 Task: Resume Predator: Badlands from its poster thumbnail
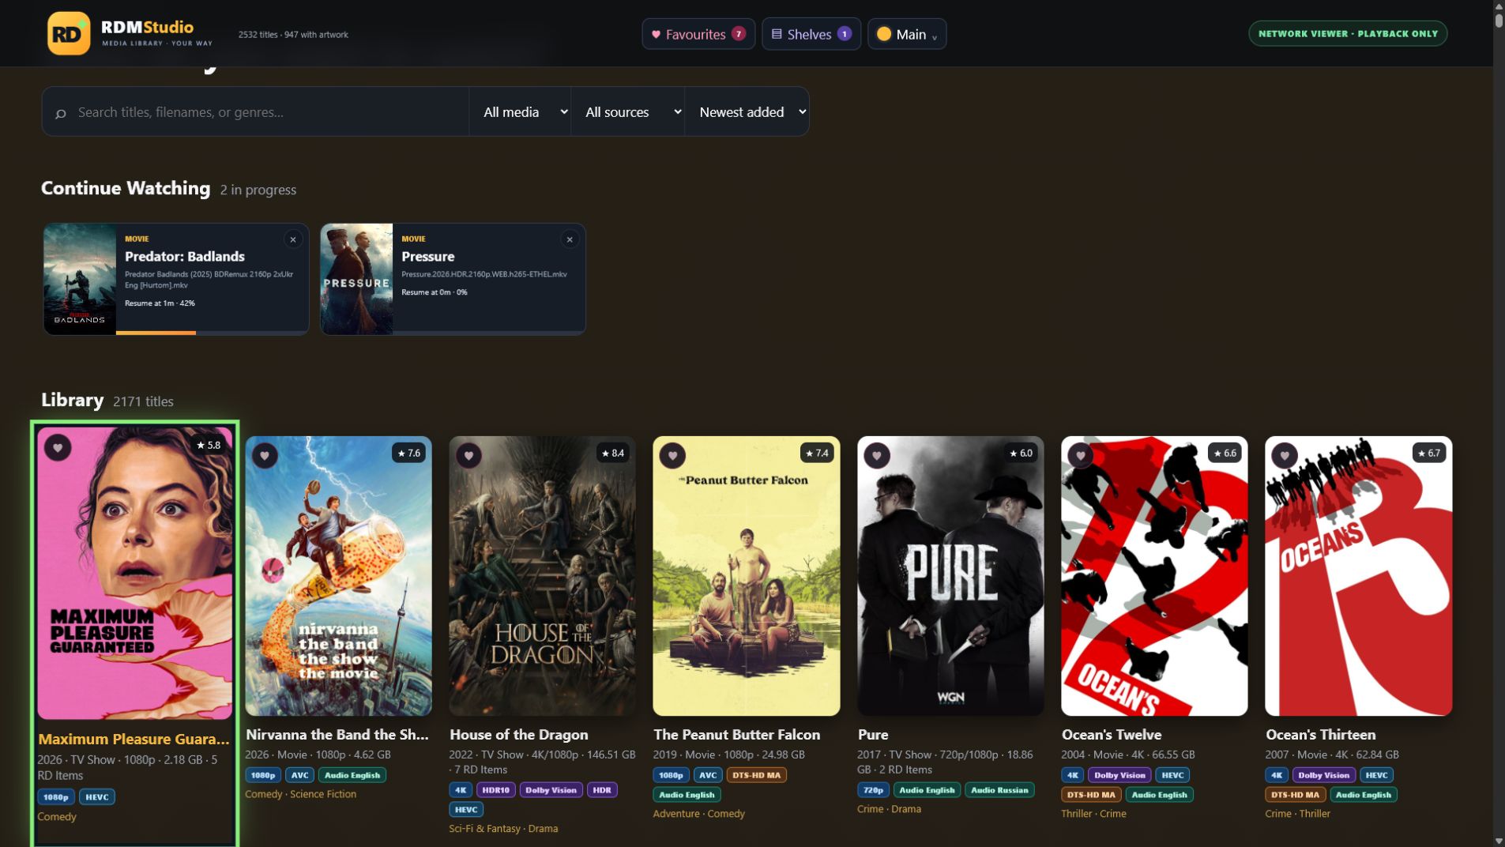tap(80, 278)
